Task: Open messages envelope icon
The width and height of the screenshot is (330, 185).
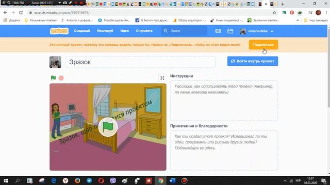Action: pyautogui.click(x=218, y=31)
